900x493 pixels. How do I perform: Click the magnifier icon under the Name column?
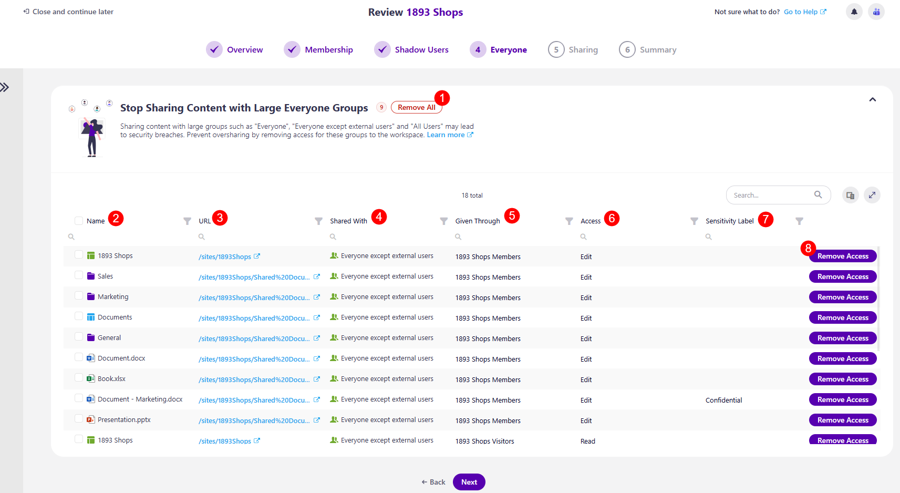pyautogui.click(x=71, y=237)
